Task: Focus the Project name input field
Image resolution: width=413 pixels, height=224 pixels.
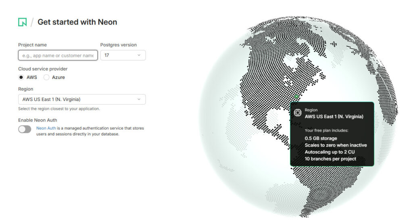Action: [58, 55]
